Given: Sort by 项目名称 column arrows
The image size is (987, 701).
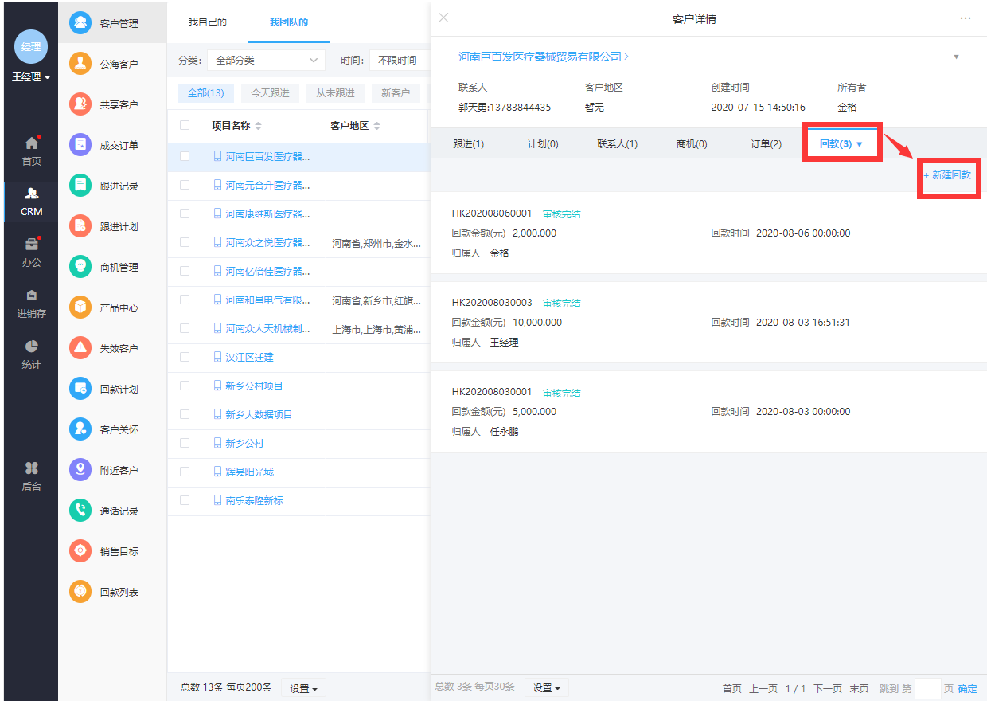Looking at the screenshot, I should tap(258, 126).
